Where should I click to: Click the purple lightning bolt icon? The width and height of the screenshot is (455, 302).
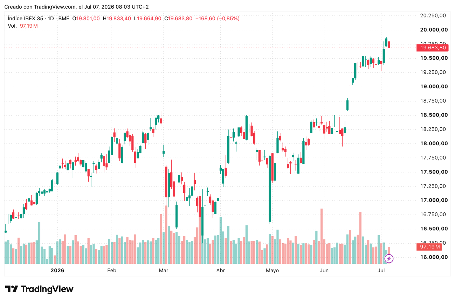click(x=389, y=259)
